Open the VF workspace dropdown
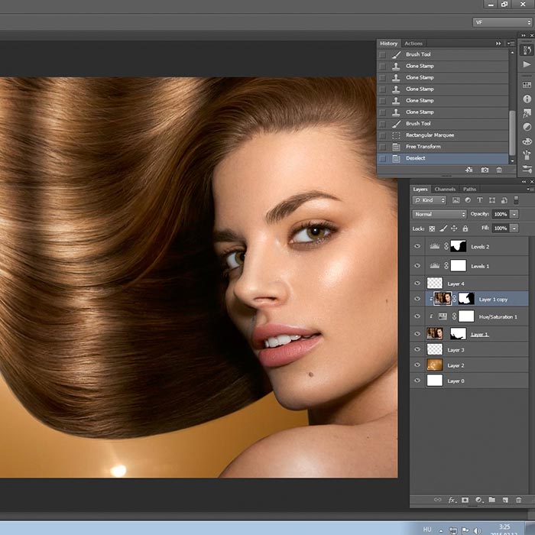 (x=502, y=22)
